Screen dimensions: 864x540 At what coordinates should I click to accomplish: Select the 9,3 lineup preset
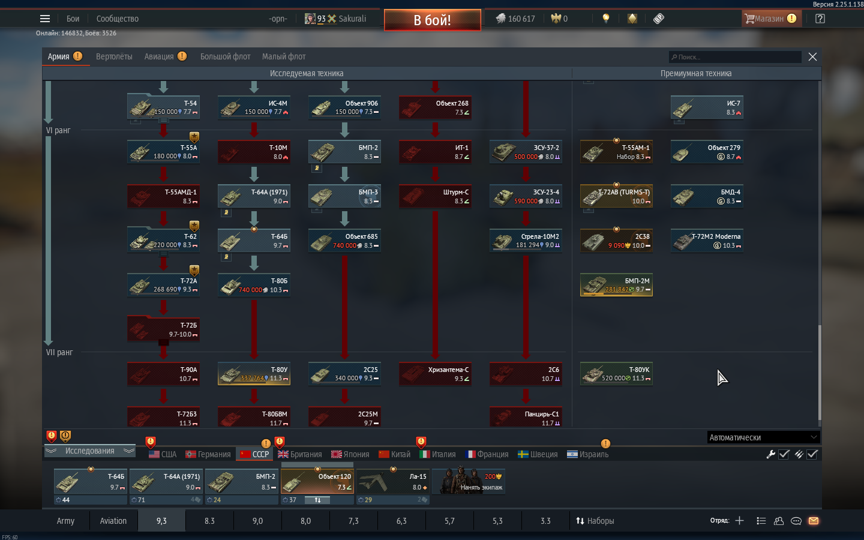161,521
